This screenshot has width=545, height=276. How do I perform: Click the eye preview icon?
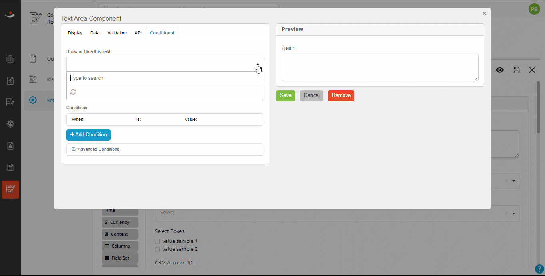point(500,70)
